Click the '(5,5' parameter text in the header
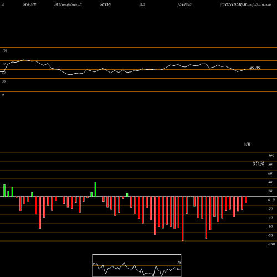The height and width of the screenshot is (277, 277). click(x=142, y=4)
